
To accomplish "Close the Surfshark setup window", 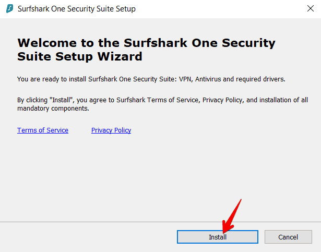I will pyautogui.click(x=310, y=9).
